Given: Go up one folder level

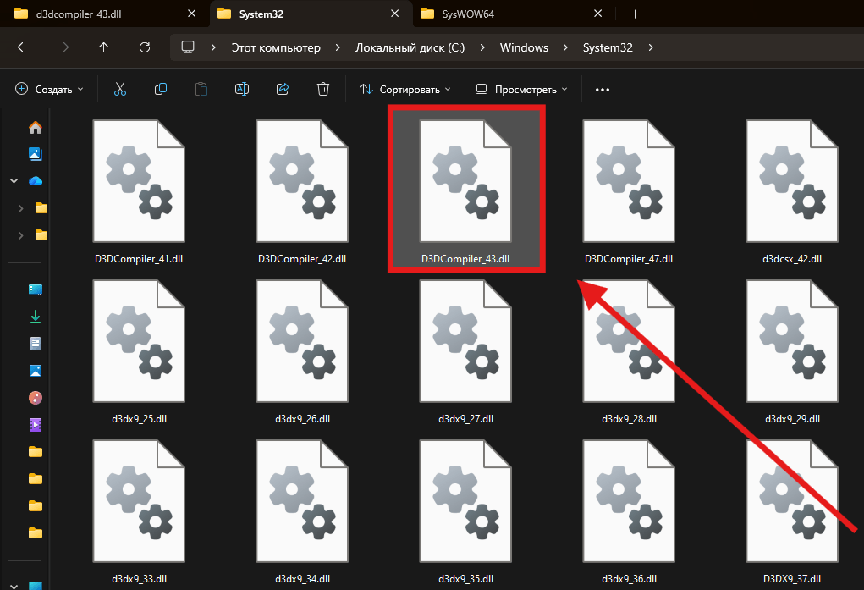Looking at the screenshot, I should (x=104, y=47).
